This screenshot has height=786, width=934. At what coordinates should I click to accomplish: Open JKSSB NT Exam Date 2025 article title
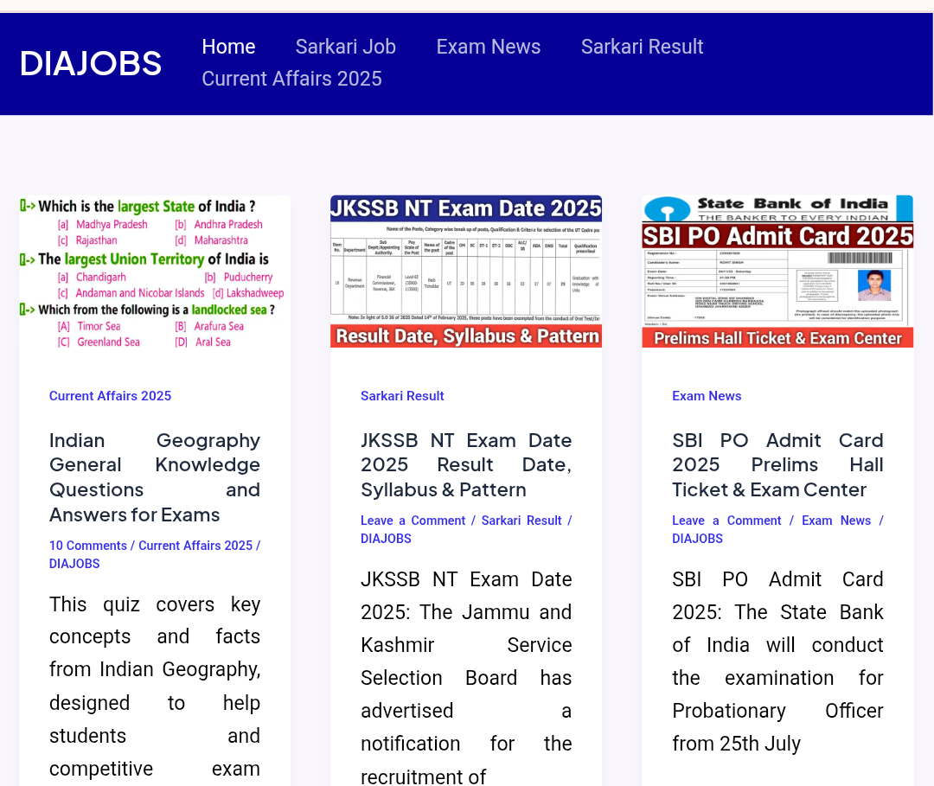point(466,465)
